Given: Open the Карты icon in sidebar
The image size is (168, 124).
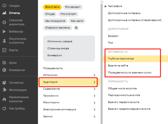Looking at the screenshot, I should (4, 50).
